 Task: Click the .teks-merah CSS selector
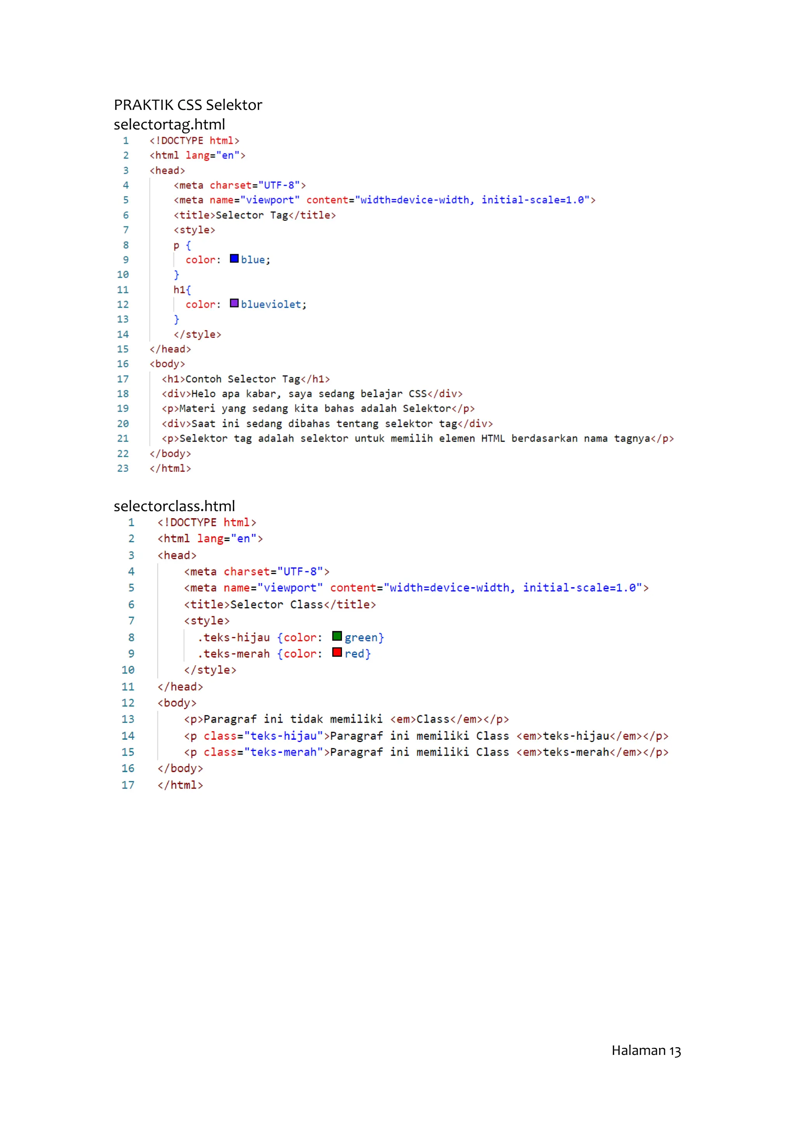pos(234,654)
